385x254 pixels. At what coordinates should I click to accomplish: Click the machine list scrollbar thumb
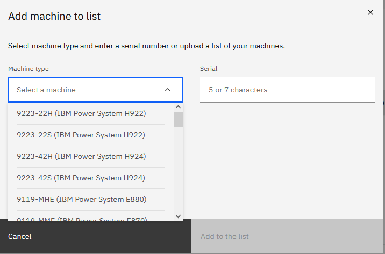179,119
